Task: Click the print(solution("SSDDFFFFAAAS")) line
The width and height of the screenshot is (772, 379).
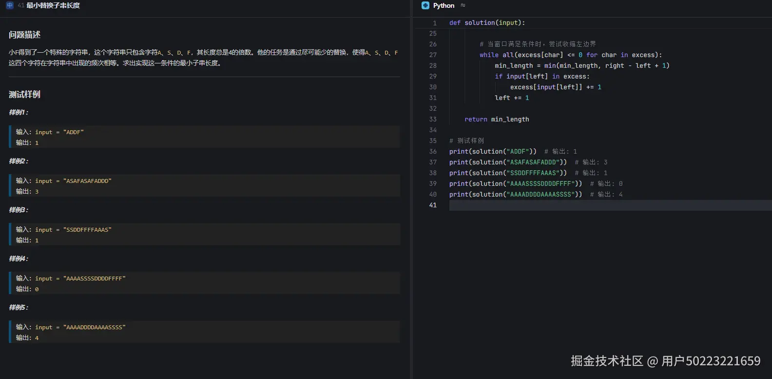Action: tap(508, 173)
